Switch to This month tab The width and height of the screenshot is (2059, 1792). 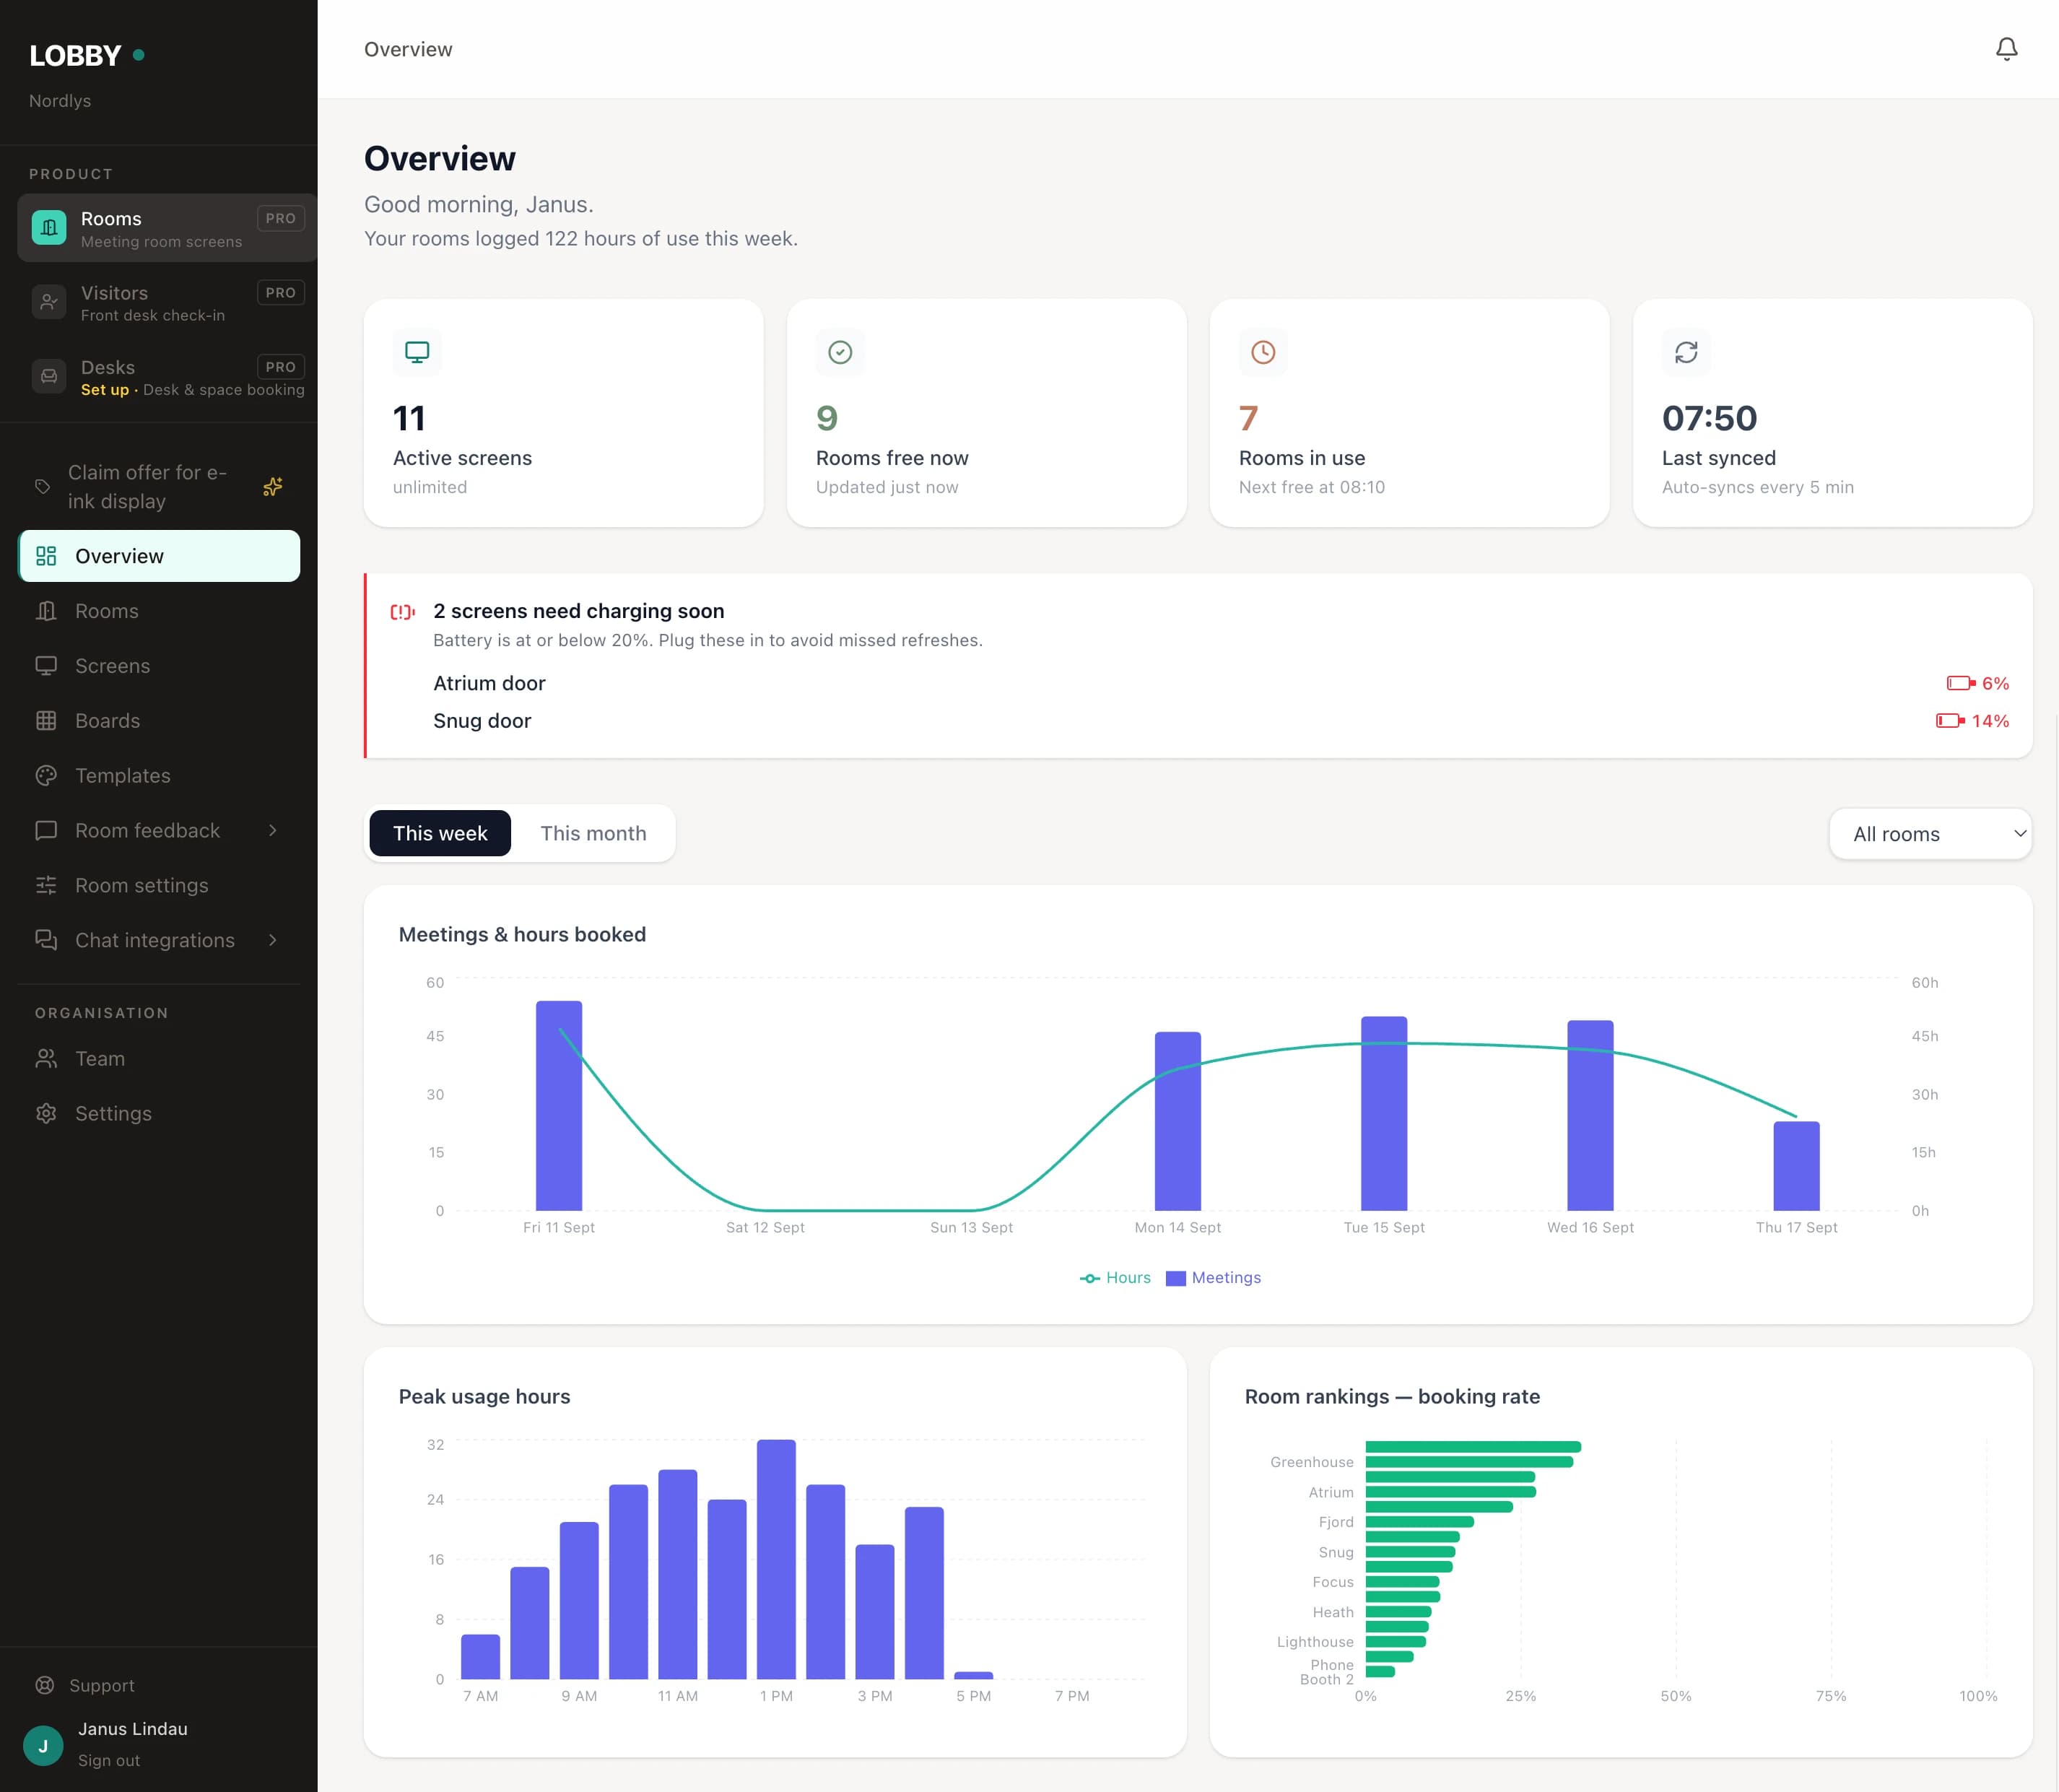click(593, 833)
